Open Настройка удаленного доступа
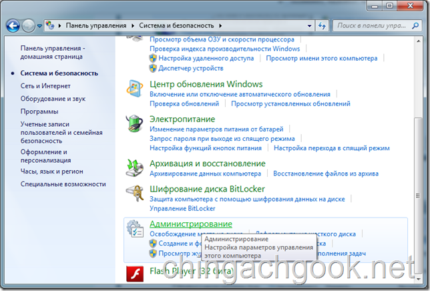This screenshot has height=291, width=430. pos(206,58)
